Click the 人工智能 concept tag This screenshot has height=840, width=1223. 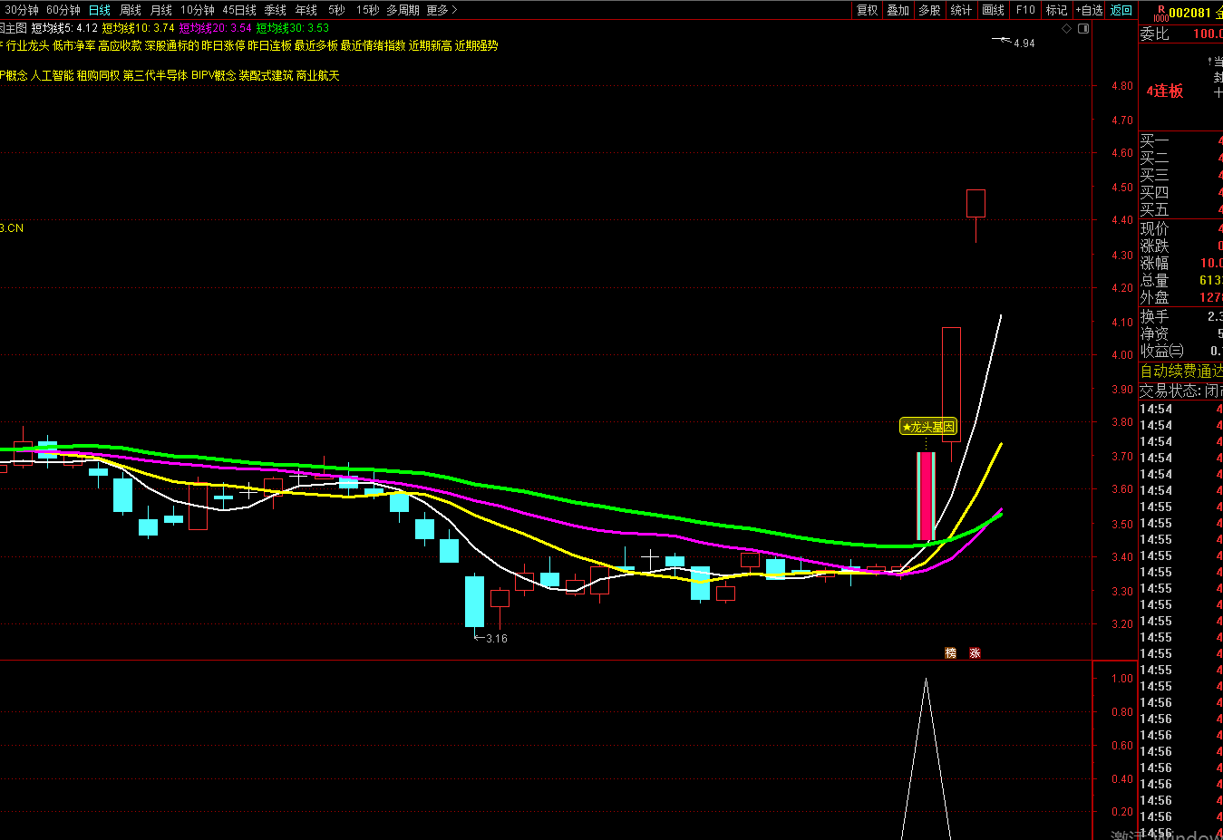tap(52, 76)
